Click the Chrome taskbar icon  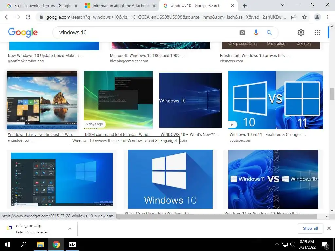tap(56, 244)
